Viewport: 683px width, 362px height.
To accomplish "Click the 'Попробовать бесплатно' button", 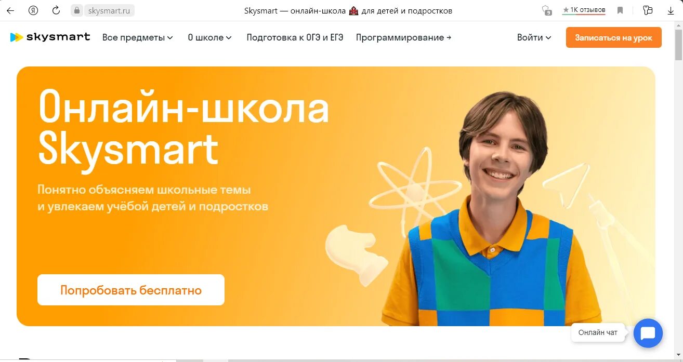I will [131, 290].
